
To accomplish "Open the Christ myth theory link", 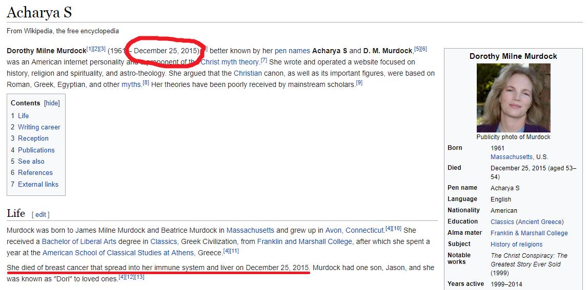I will click(230, 62).
